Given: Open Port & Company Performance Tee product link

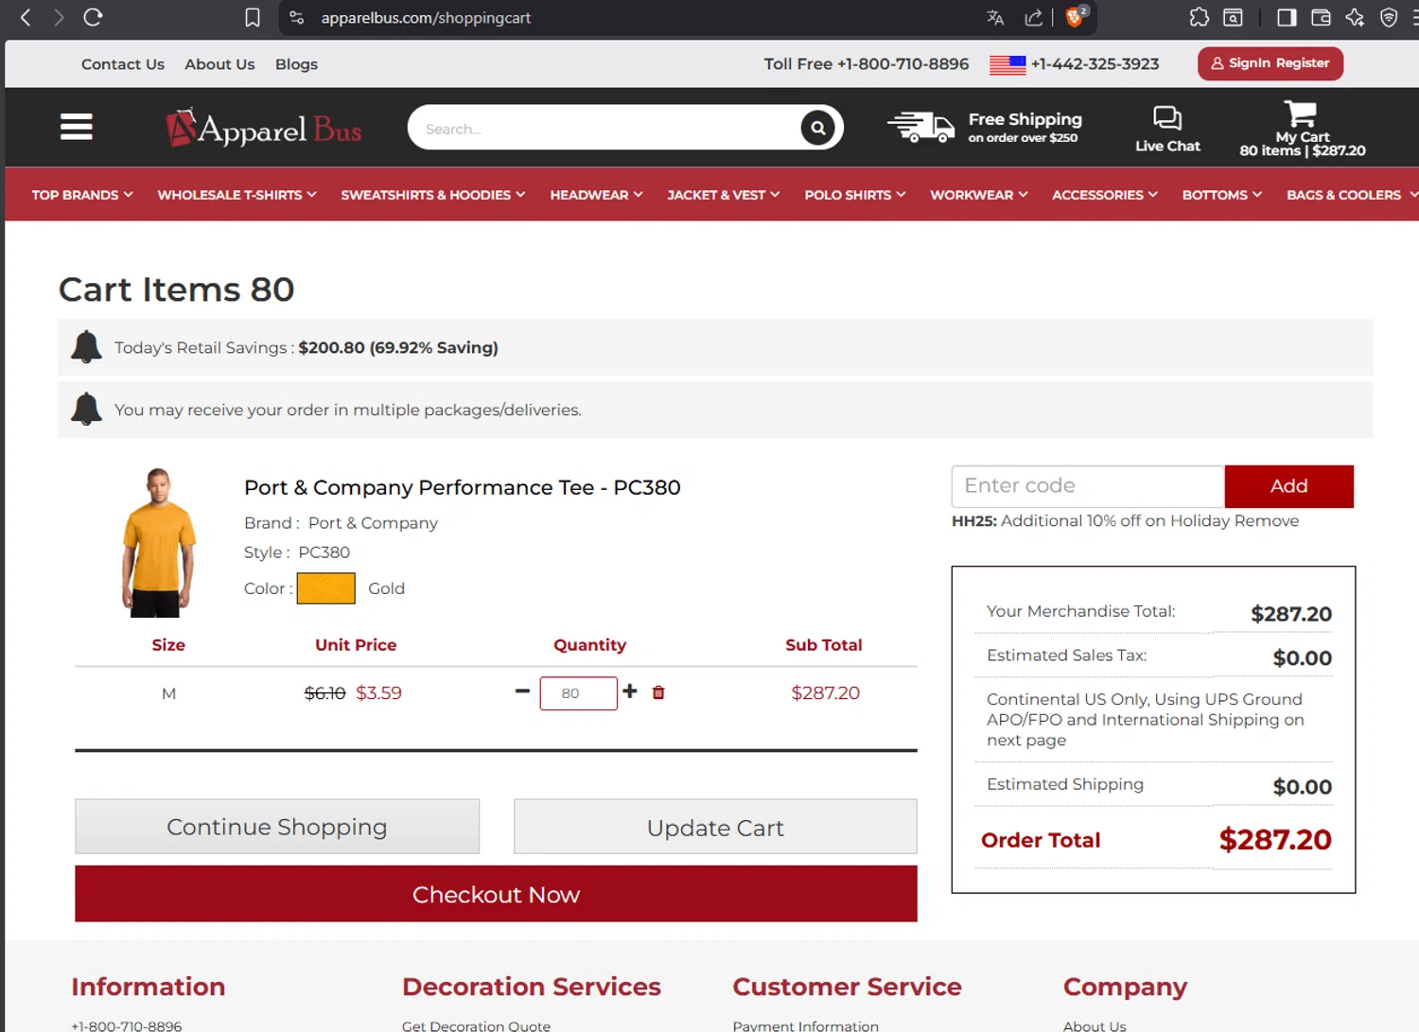Looking at the screenshot, I should click(462, 487).
